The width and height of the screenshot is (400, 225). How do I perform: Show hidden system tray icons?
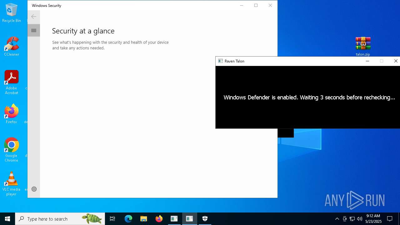pos(337,219)
